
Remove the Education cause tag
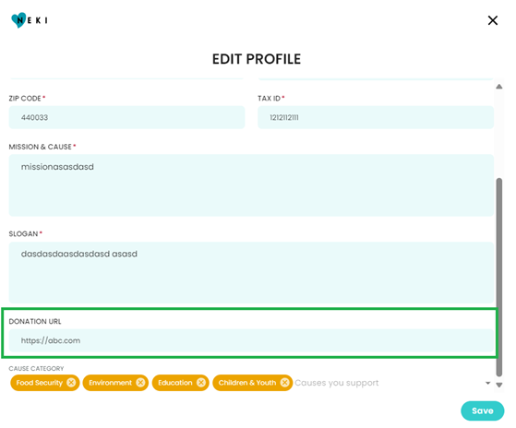click(x=201, y=383)
